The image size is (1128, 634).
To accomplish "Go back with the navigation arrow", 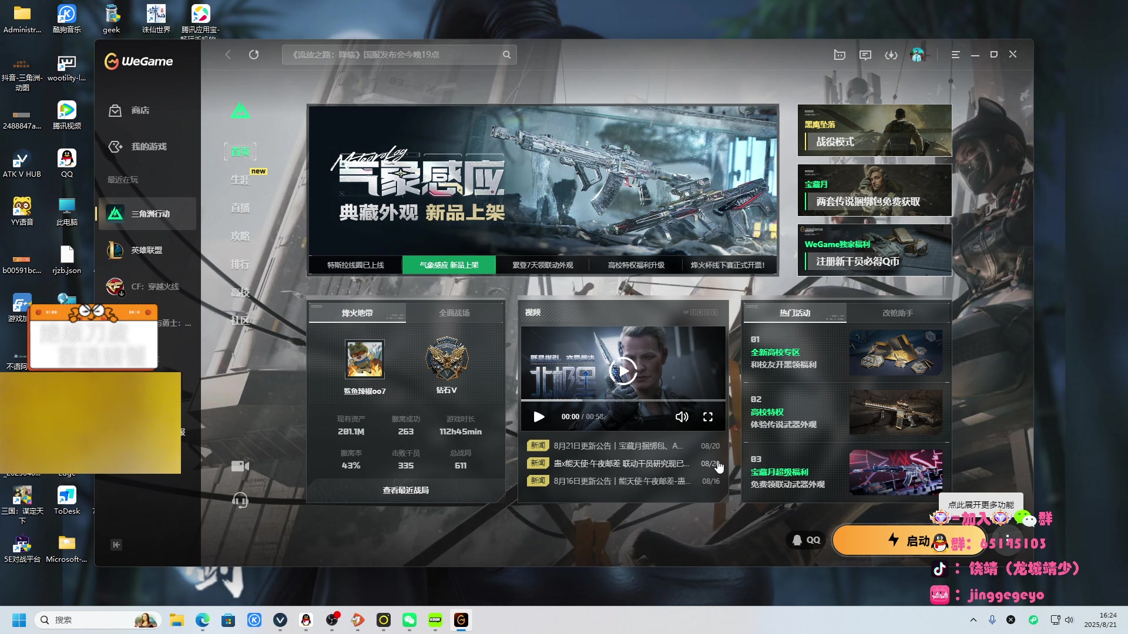I will (228, 55).
